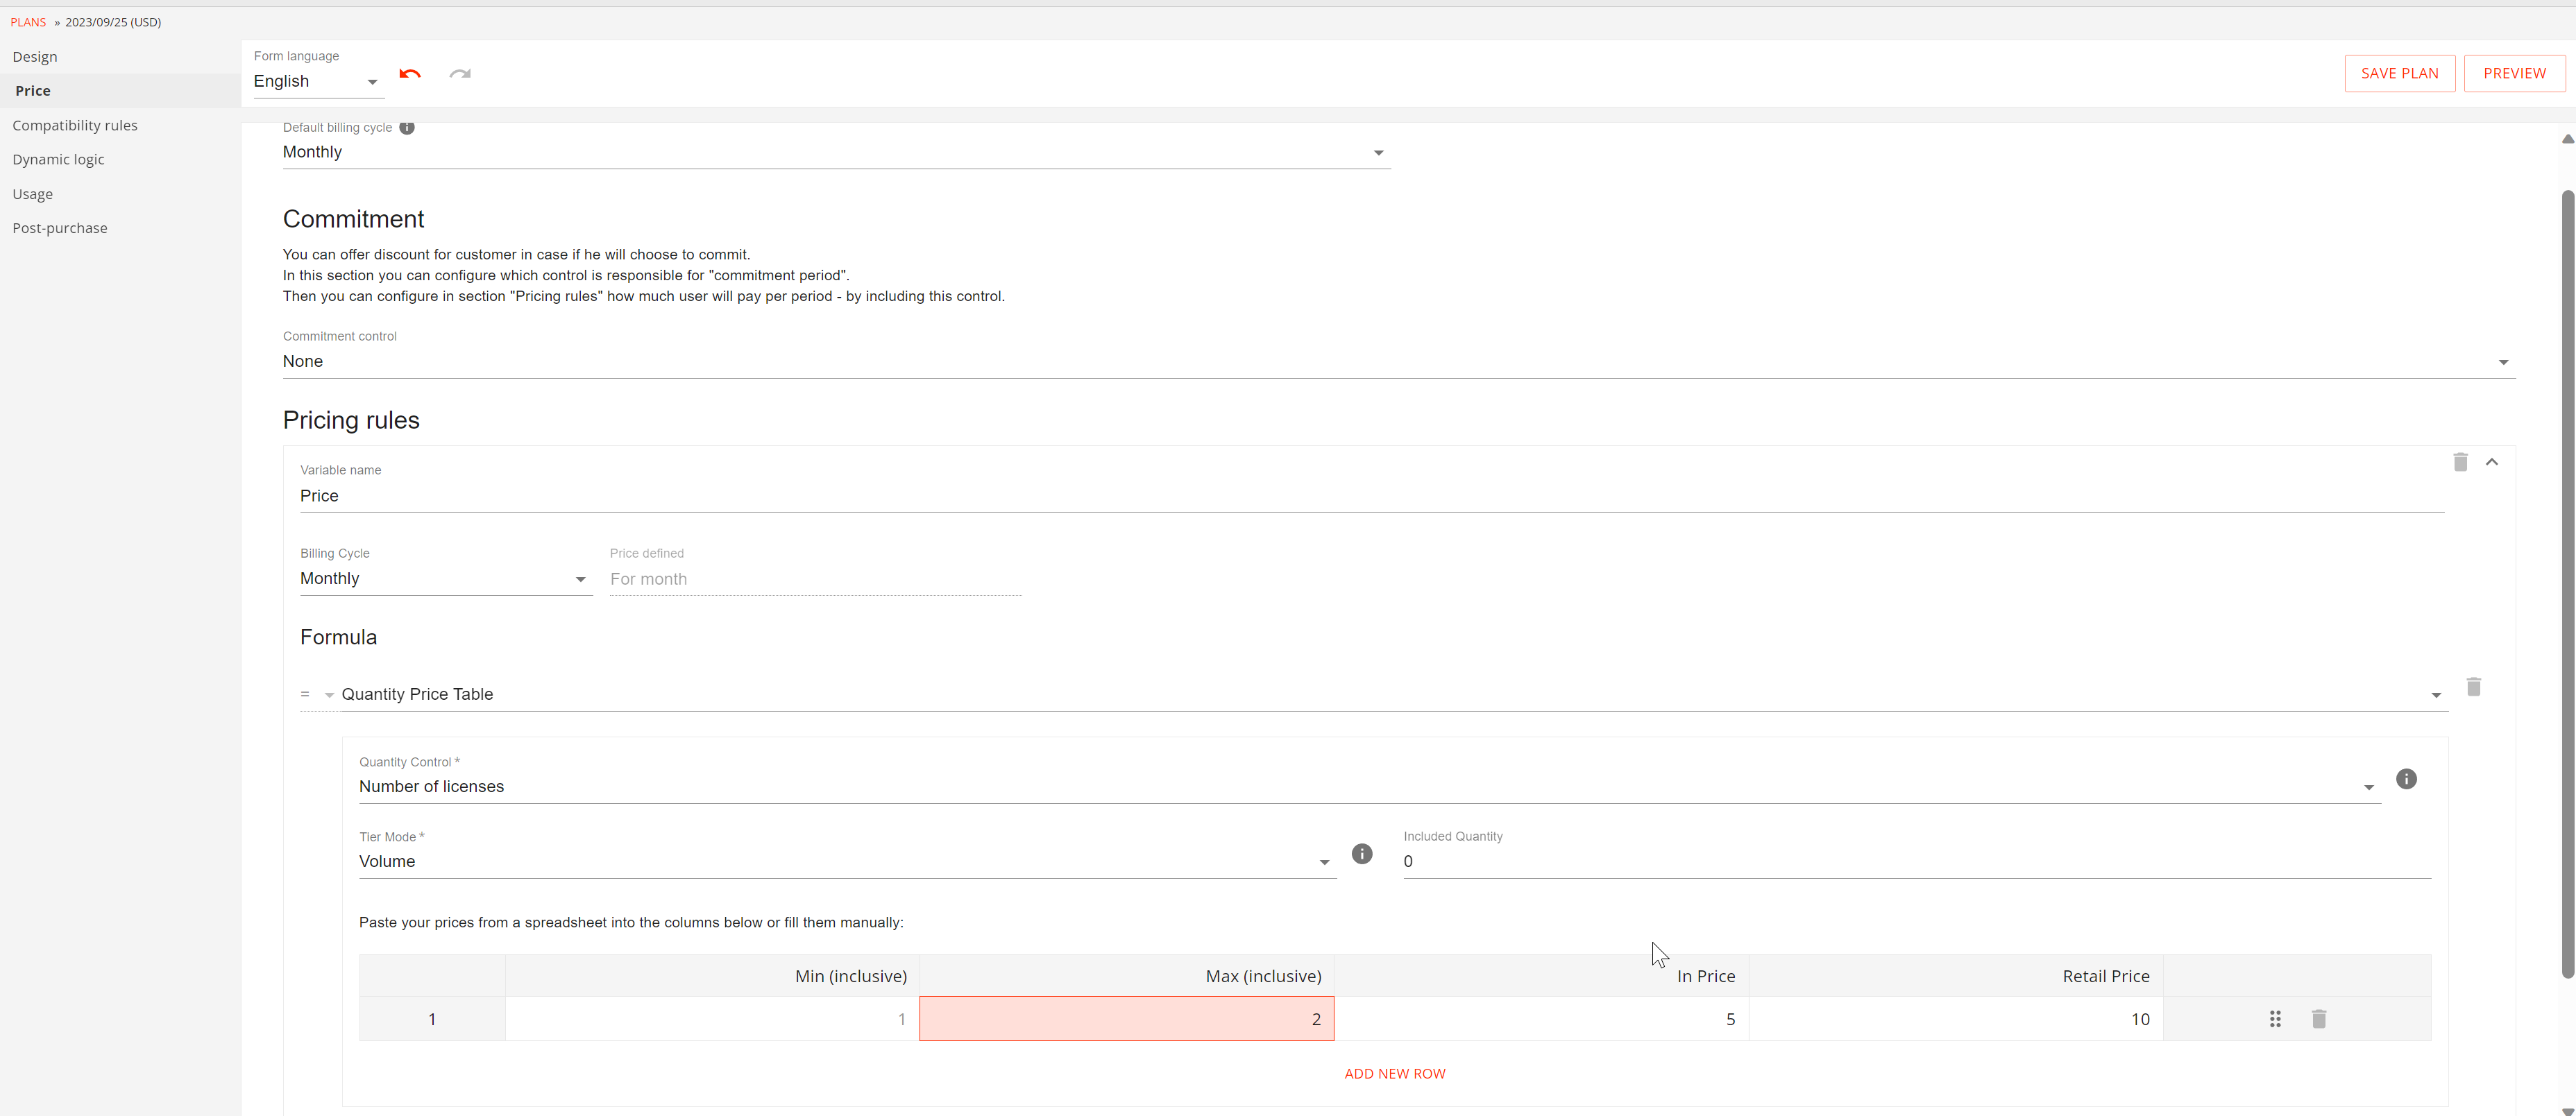Click the Price defined field
The width and height of the screenshot is (2576, 1116).
tap(815, 578)
